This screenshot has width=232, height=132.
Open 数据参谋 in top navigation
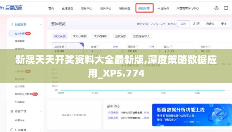pyautogui.click(x=144, y=8)
